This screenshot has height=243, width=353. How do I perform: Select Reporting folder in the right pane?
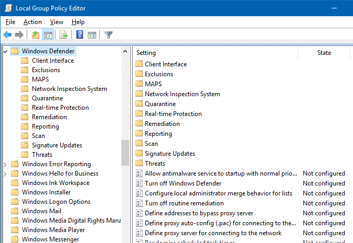[158, 134]
